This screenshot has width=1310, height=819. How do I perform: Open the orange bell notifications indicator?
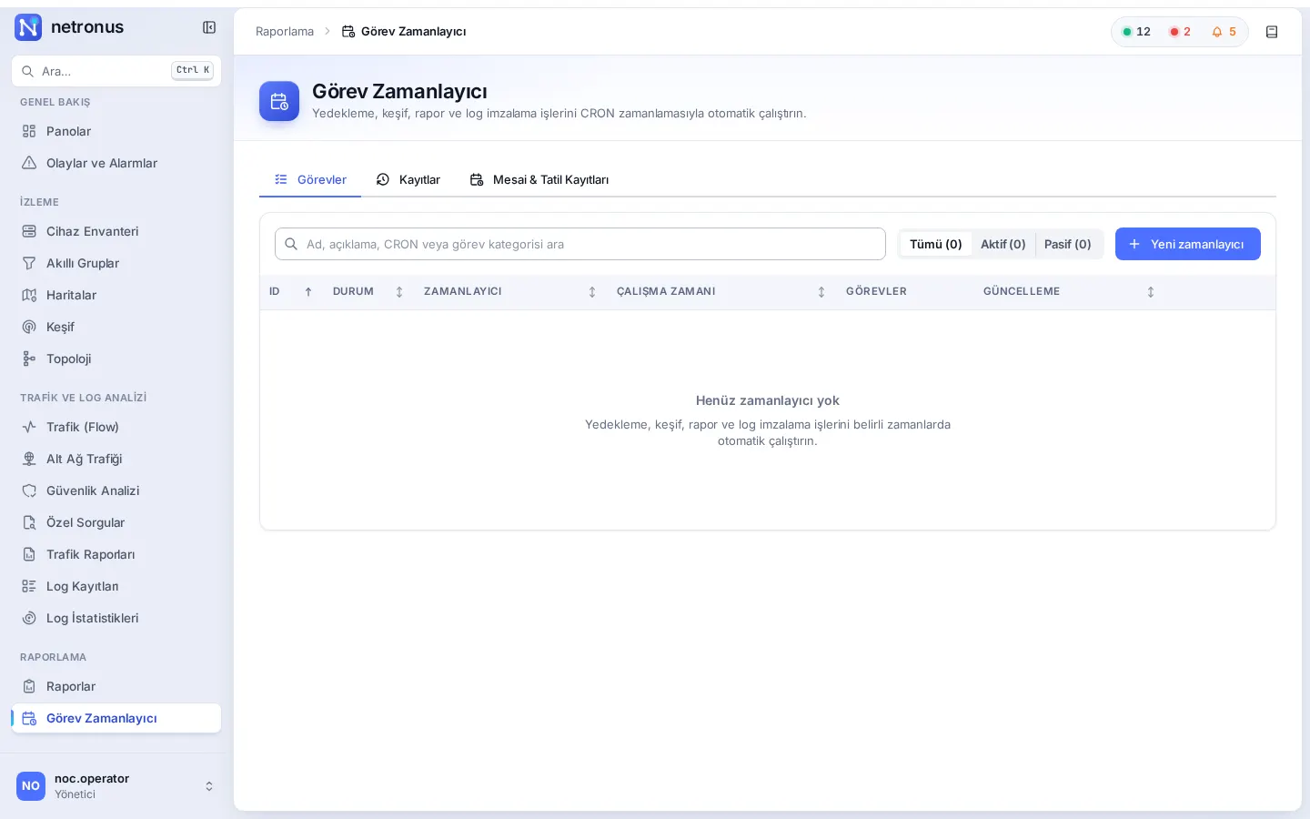click(1224, 32)
